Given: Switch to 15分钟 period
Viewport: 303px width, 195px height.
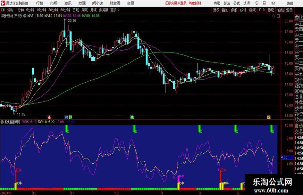Looking at the screenshot, I should click(41, 10).
